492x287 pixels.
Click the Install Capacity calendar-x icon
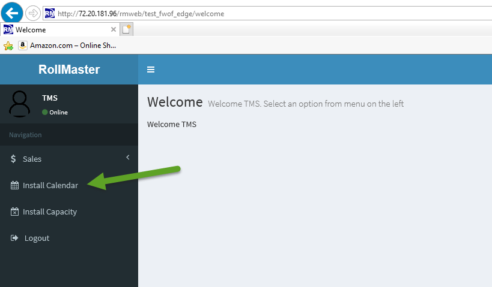pos(14,212)
